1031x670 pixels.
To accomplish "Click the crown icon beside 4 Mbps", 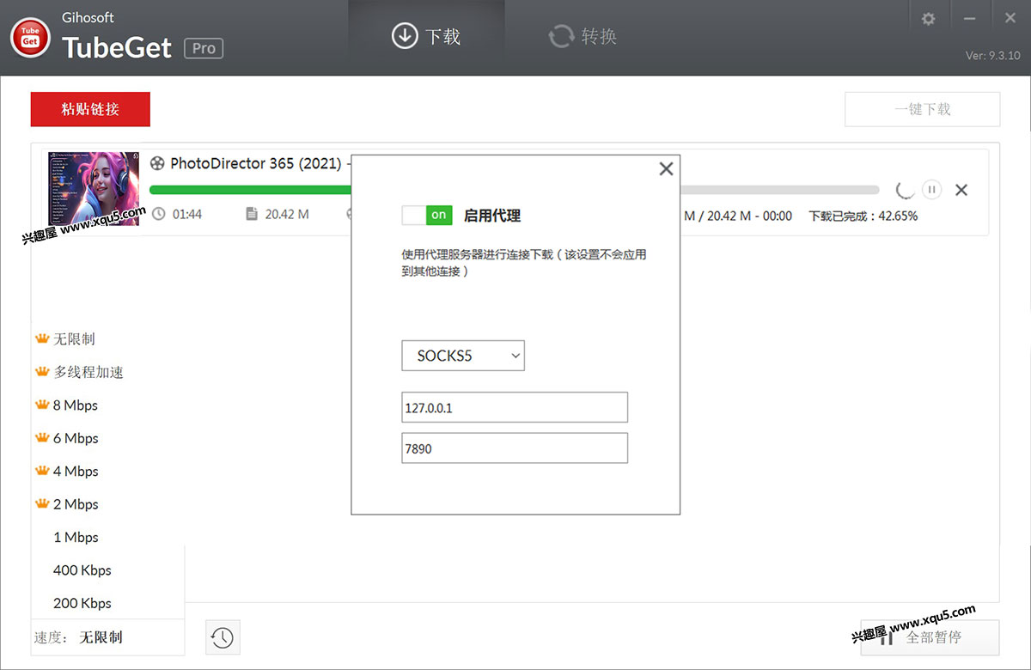I will tap(42, 471).
